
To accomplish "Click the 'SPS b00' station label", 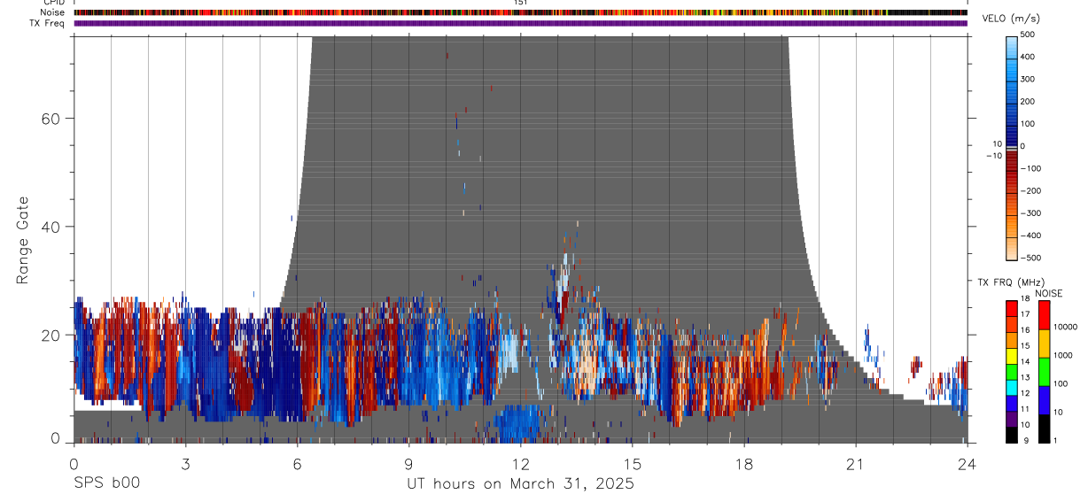I will pos(106,483).
